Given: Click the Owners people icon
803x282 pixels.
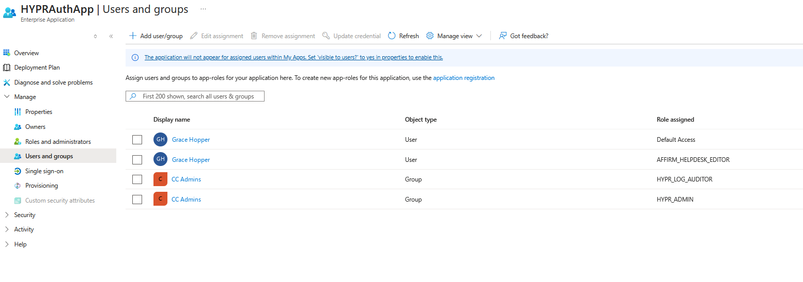Looking at the screenshot, I should 18,127.
